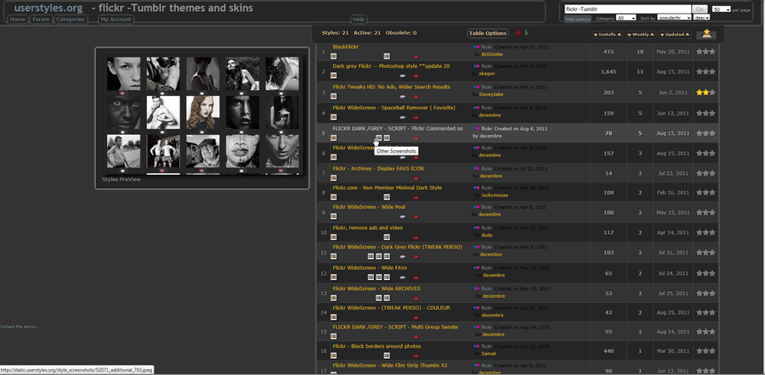
Task: Open the Sort by popularity dropdown
Action: [x=674, y=18]
